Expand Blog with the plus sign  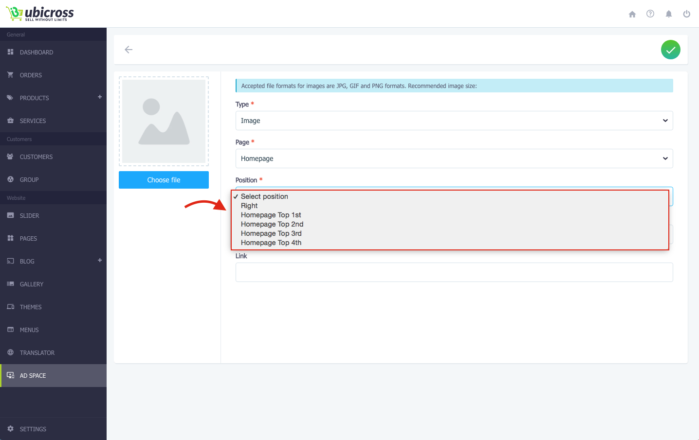100,261
